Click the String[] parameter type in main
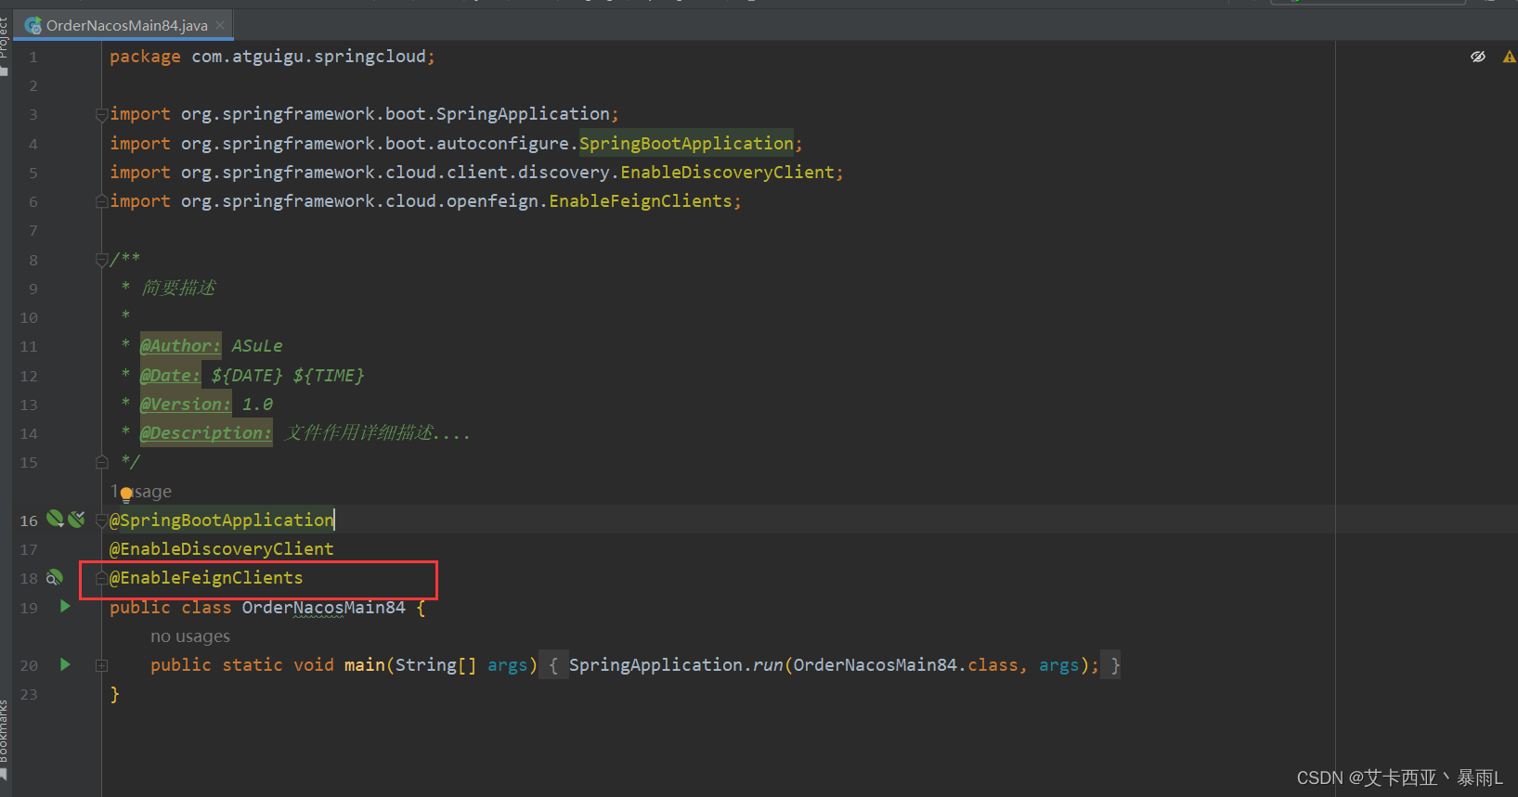 coord(436,665)
